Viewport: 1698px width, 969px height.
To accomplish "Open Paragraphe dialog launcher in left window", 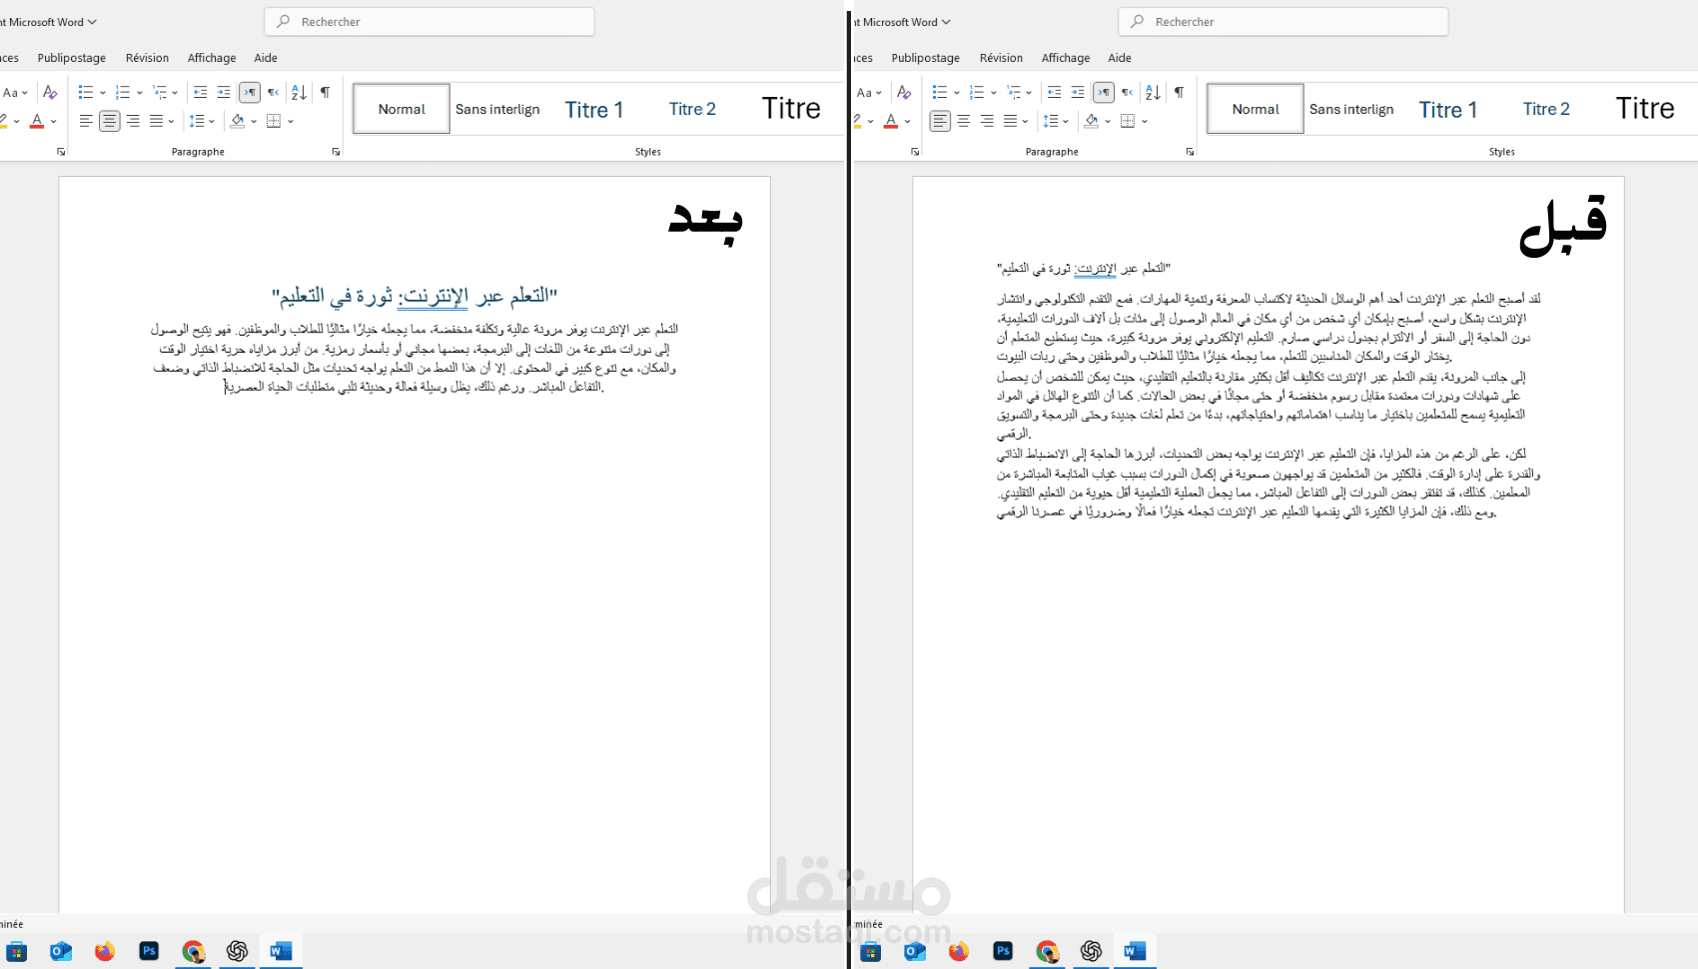I will (x=336, y=152).
